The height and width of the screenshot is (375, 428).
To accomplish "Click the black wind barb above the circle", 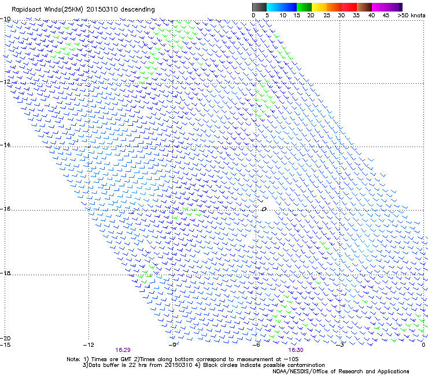I will [260, 200].
